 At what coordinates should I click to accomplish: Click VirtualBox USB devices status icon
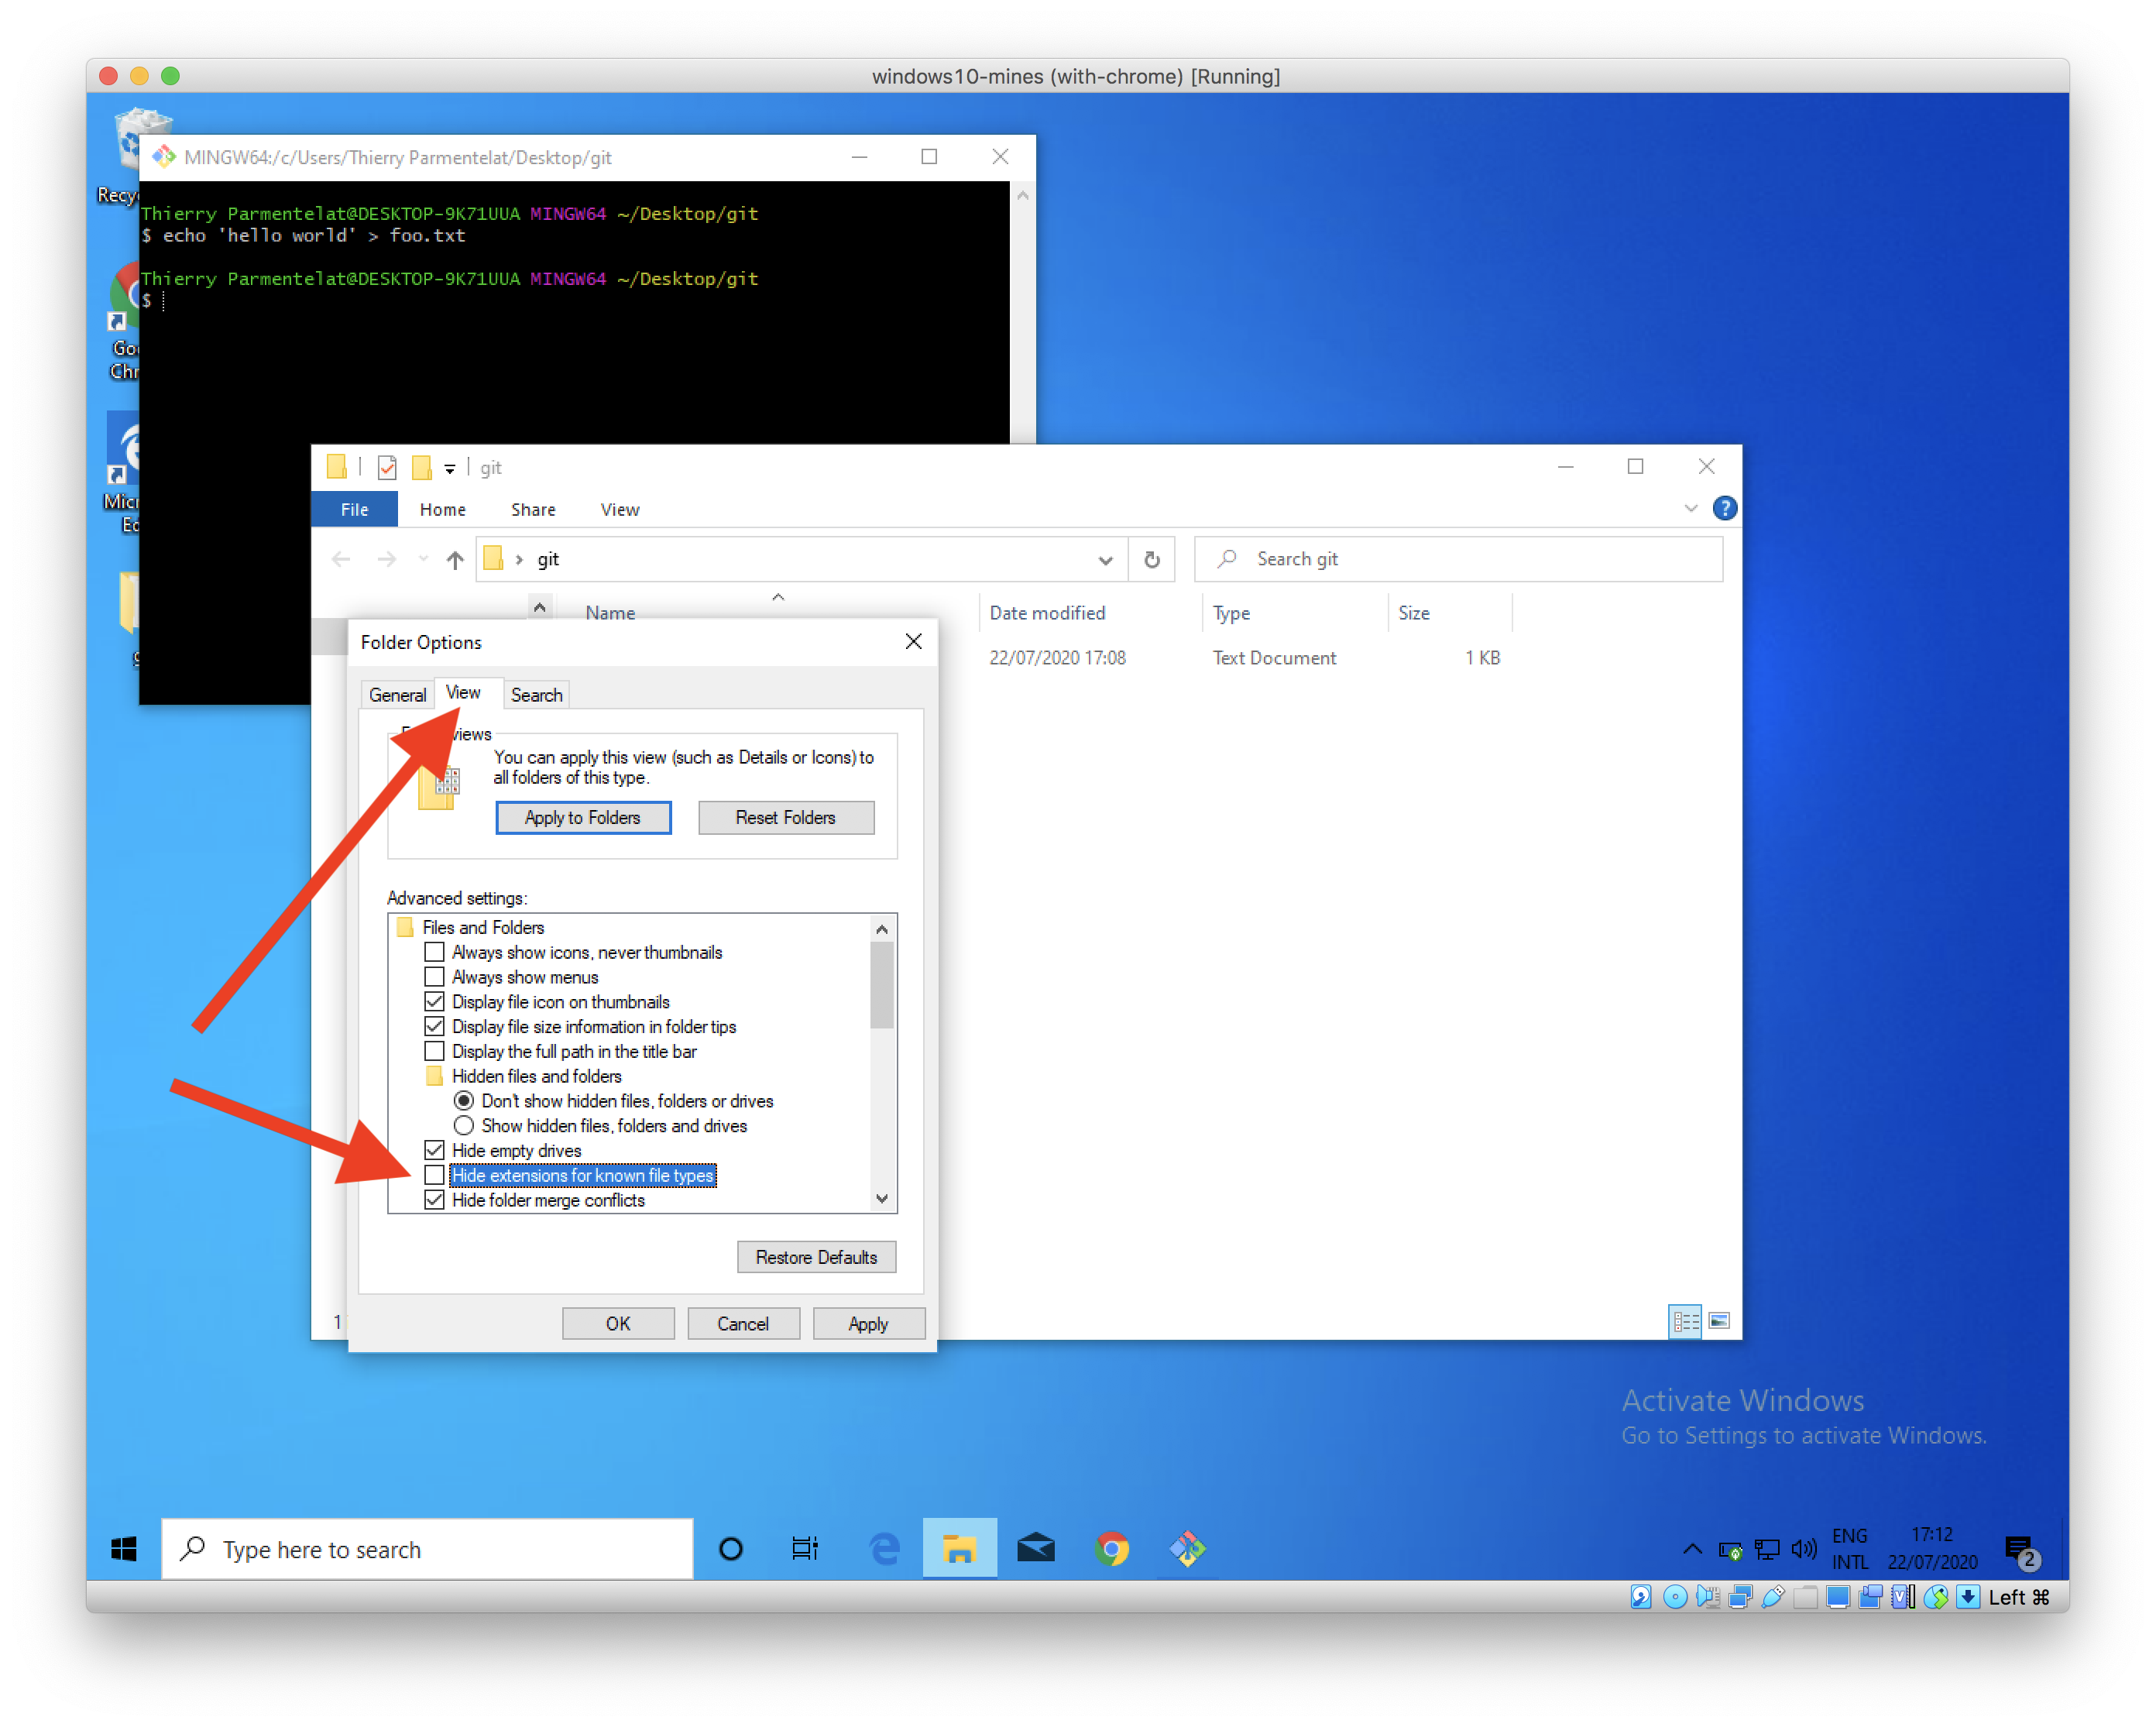click(x=1772, y=1597)
